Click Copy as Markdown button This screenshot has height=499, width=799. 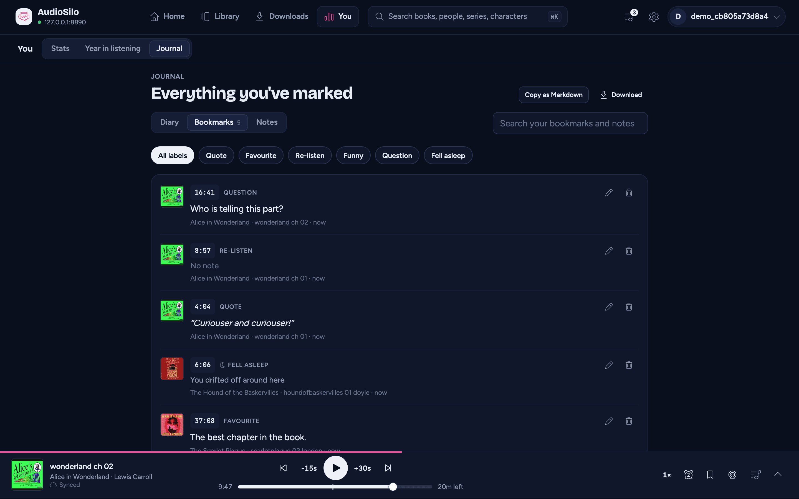click(x=554, y=95)
